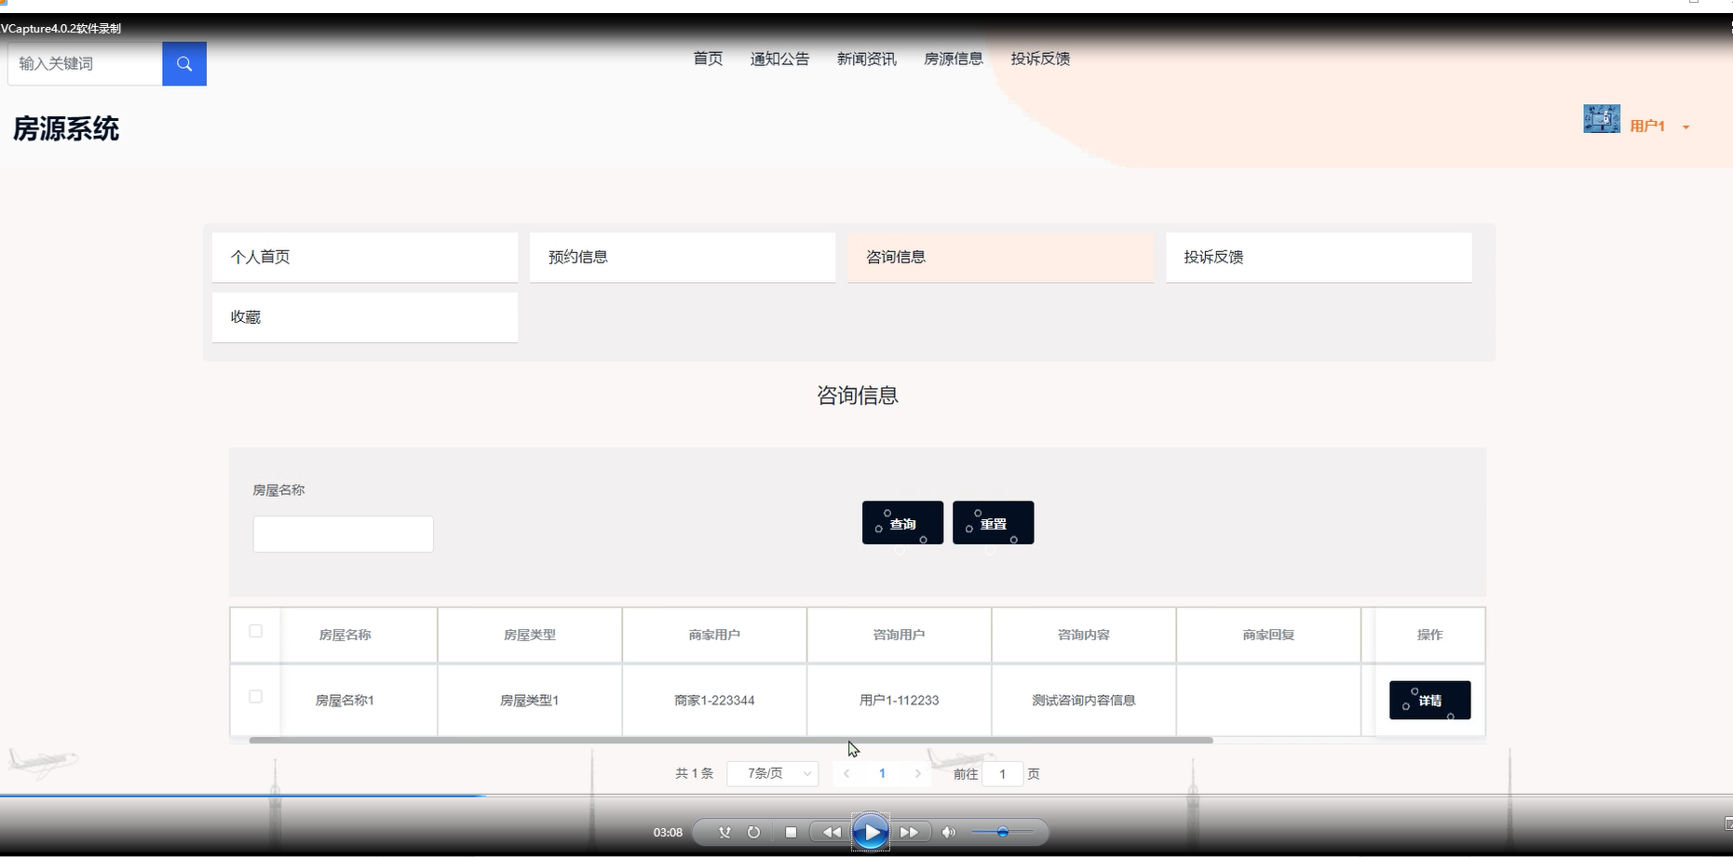The image size is (1733, 857).
Task: Expand the 用户1 account dropdown arrow
Action: pyautogui.click(x=1686, y=127)
